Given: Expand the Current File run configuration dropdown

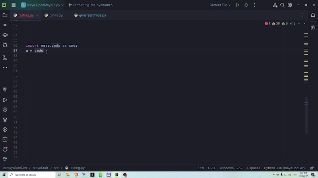Looking at the screenshot, I should click(221, 5).
